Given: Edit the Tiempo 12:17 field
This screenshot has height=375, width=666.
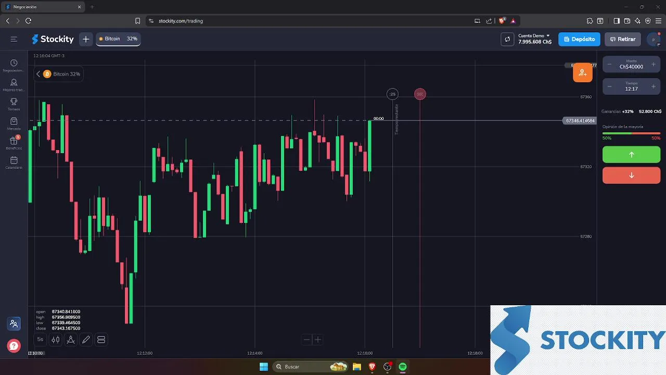Looking at the screenshot, I should 631,86.
